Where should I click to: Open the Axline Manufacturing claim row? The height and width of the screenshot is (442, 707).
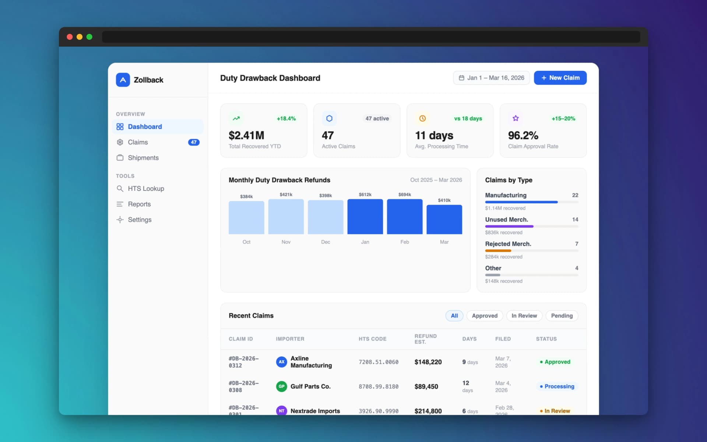pyautogui.click(x=311, y=362)
